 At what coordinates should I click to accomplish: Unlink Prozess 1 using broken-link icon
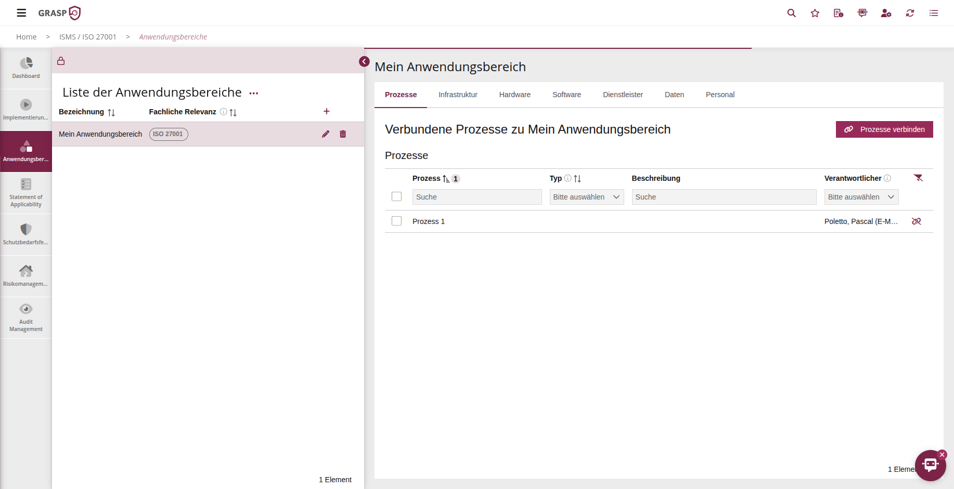pos(916,221)
